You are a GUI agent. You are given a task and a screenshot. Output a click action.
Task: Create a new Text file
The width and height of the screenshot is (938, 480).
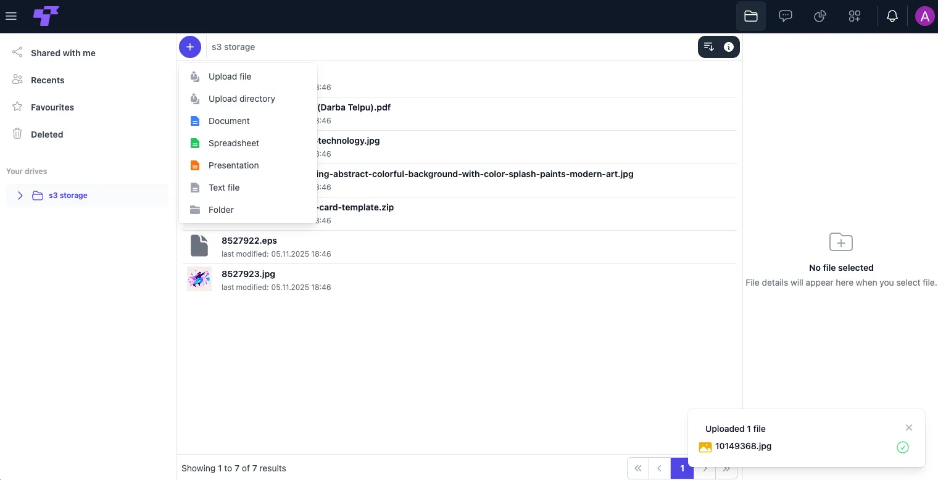pyautogui.click(x=248, y=188)
